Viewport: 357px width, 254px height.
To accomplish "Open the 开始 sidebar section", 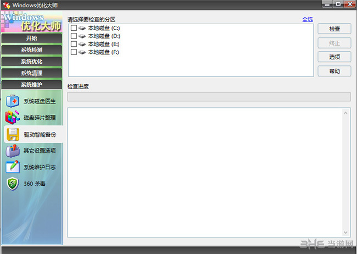I will pos(32,38).
